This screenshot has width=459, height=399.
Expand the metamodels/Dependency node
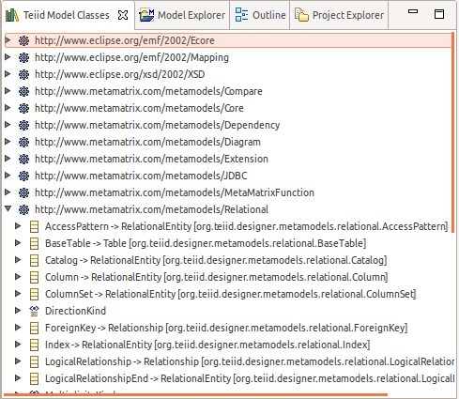click(x=8, y=125)
